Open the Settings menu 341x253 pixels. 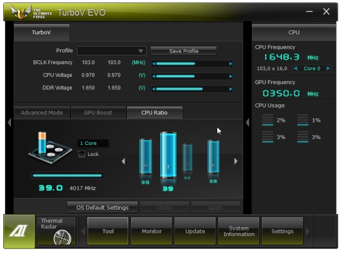click(x=282, y=231)
